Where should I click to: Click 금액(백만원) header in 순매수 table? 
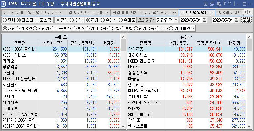click(208, 43)
